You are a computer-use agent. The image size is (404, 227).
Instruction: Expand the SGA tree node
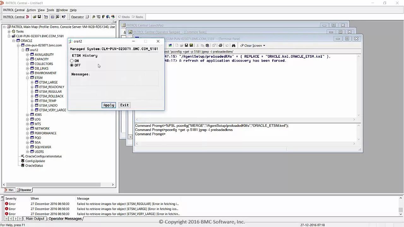27,143
